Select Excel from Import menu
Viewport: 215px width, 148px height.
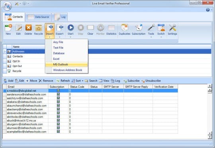pos(66,59)
